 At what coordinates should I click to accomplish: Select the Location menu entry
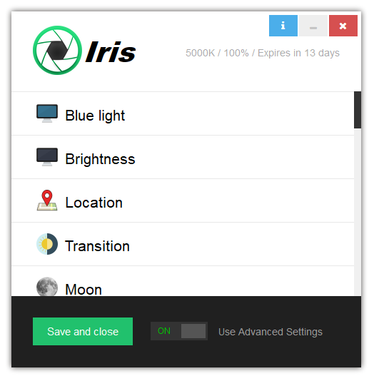click(183, 200)
